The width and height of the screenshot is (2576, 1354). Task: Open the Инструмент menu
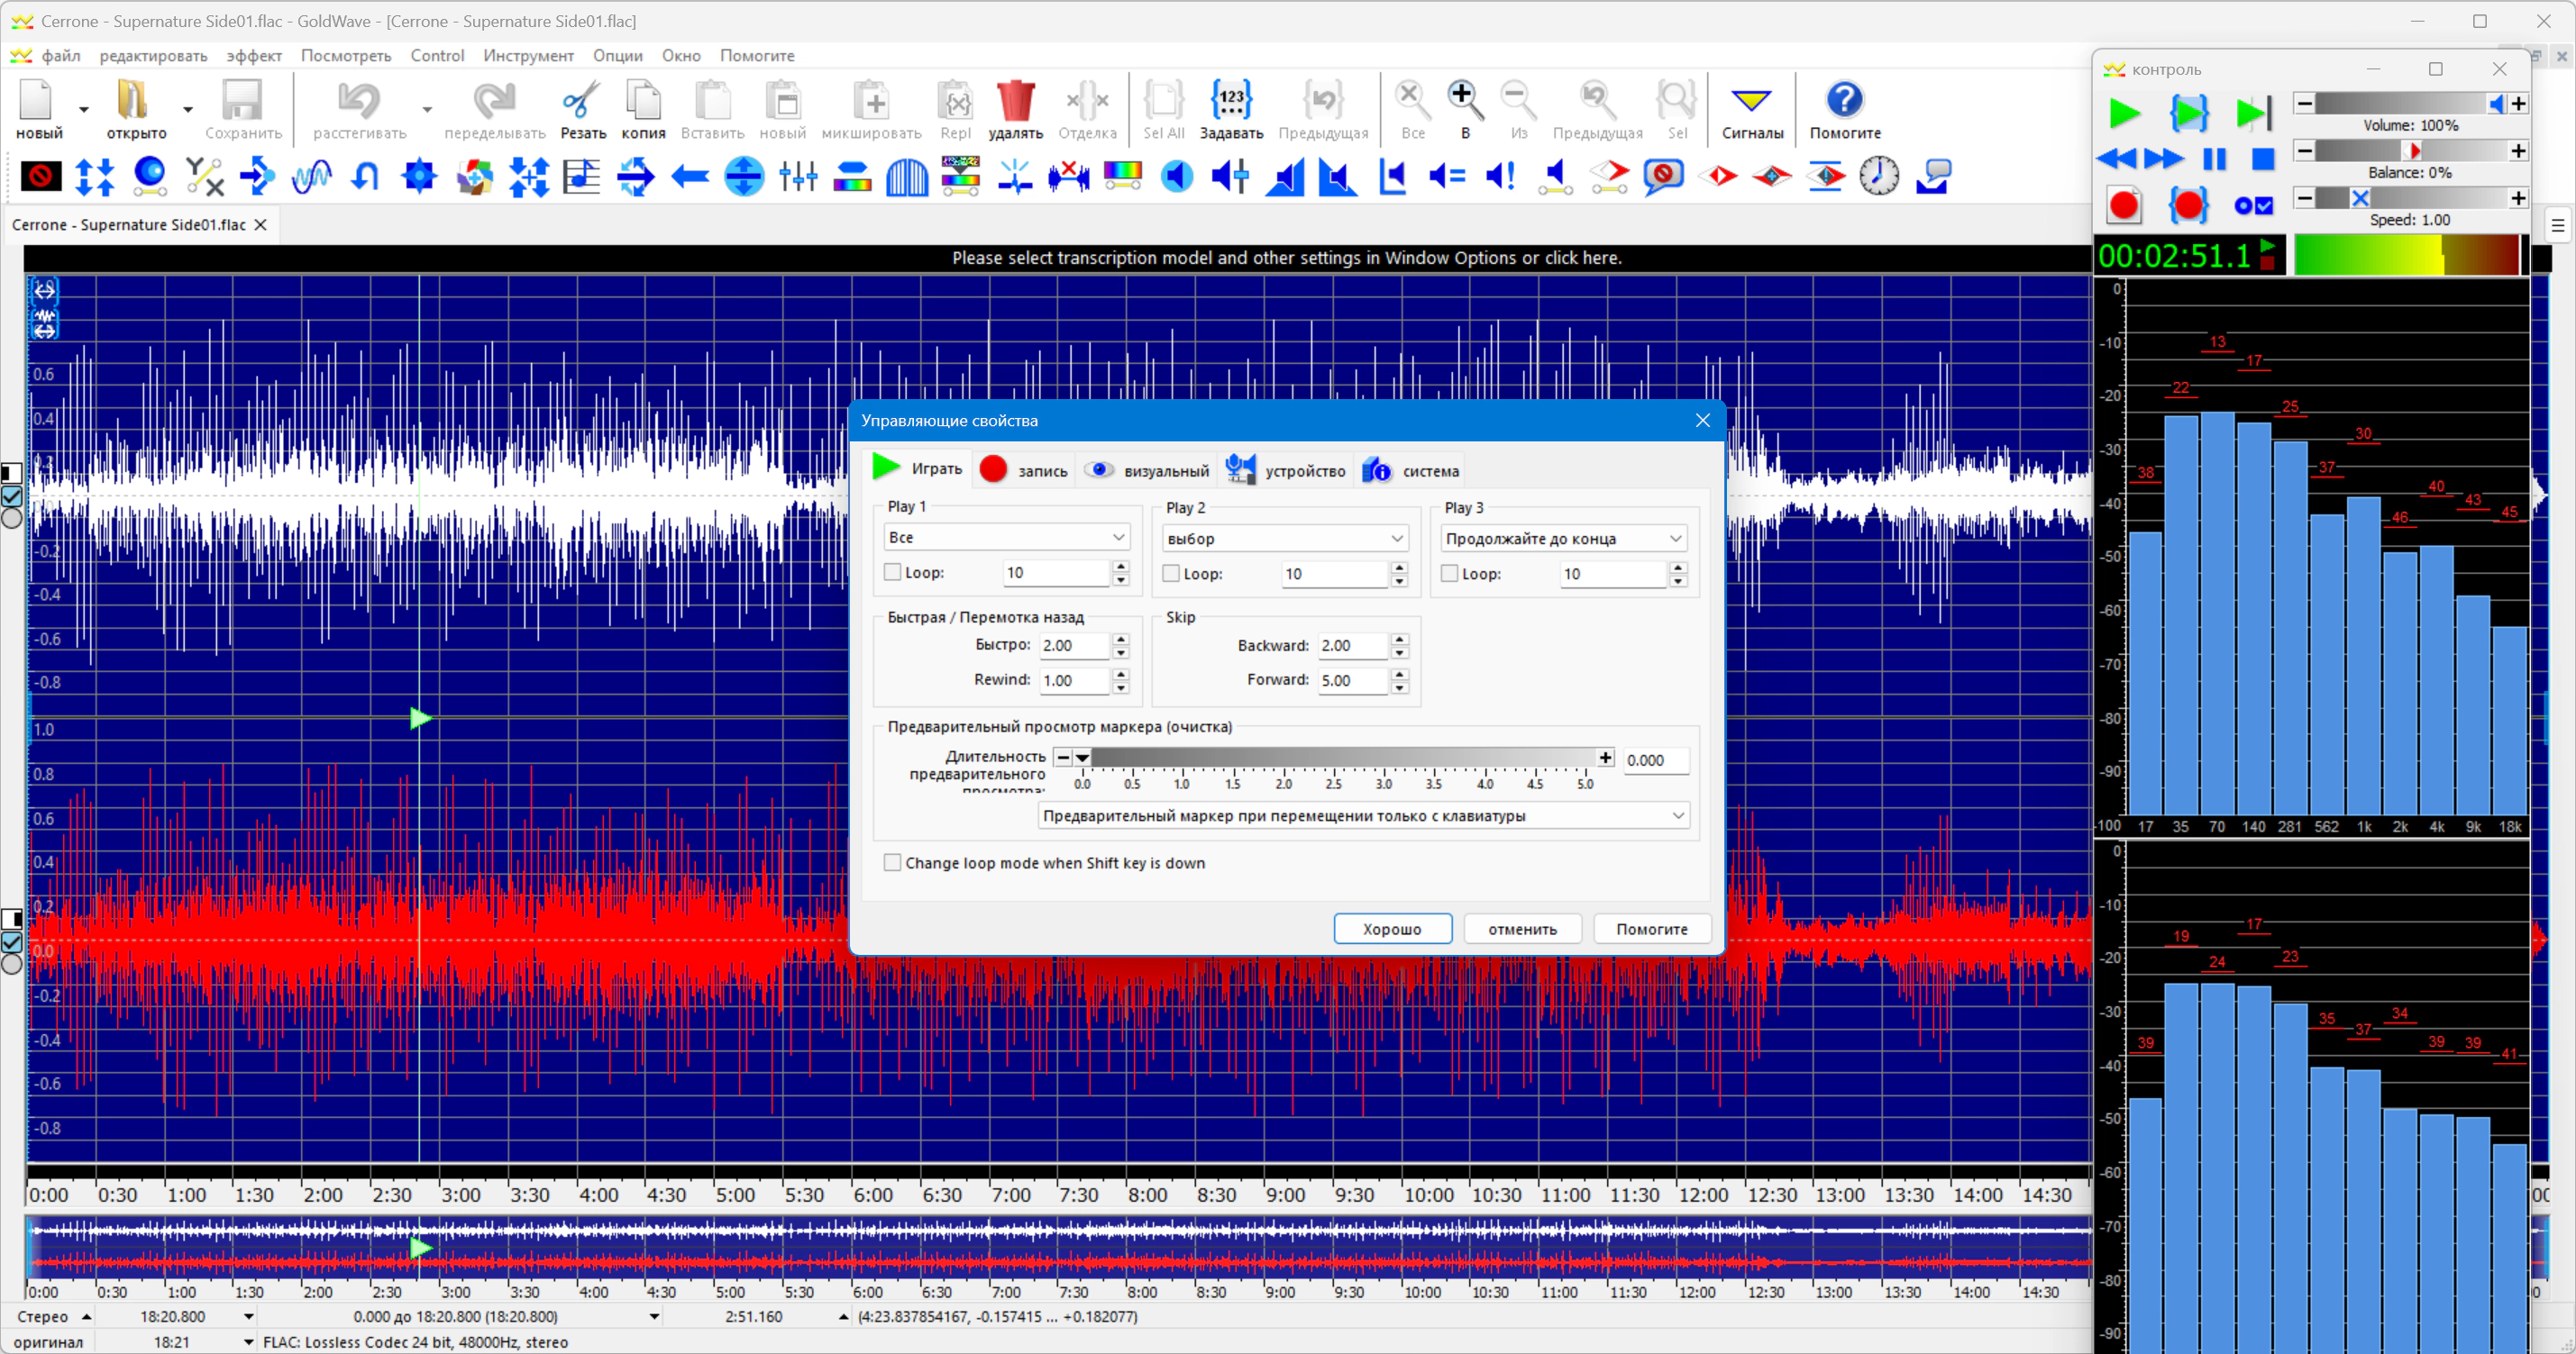coord(529,56)
